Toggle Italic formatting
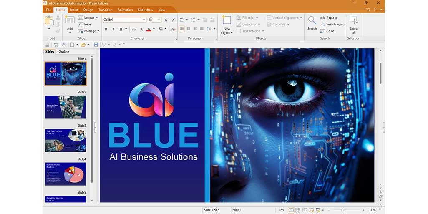The width and height of the screenshot is (428, 214). 113,29
